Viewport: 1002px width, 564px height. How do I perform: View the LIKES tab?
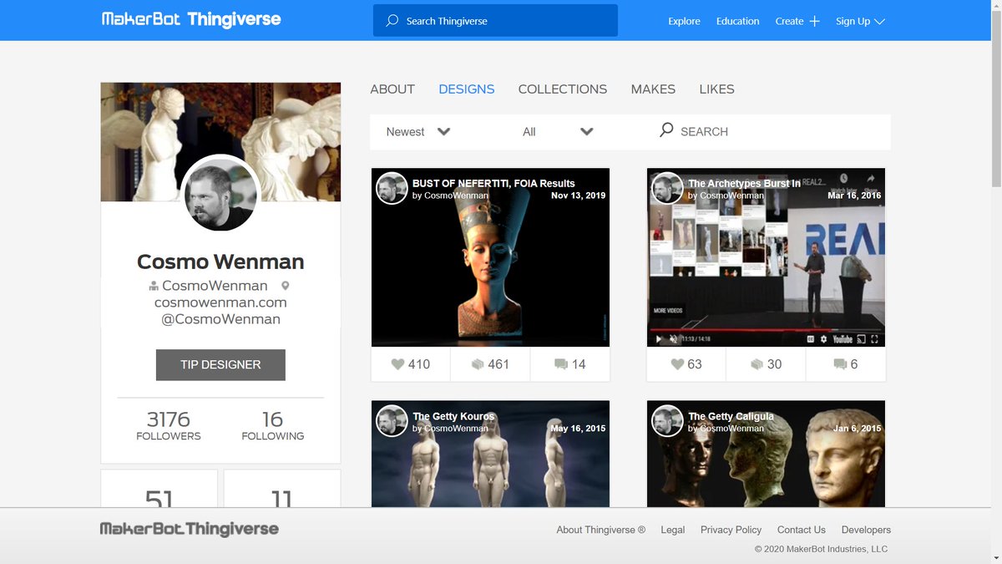(716, 89)
